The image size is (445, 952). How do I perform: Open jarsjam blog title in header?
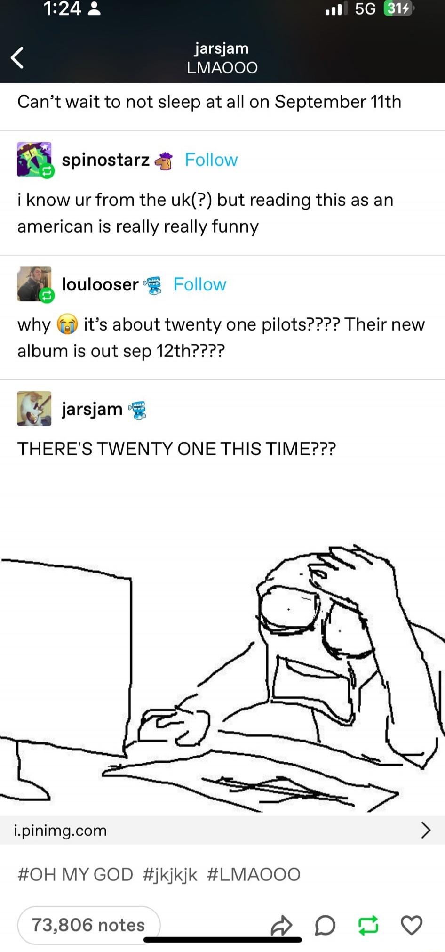point(222,48)
